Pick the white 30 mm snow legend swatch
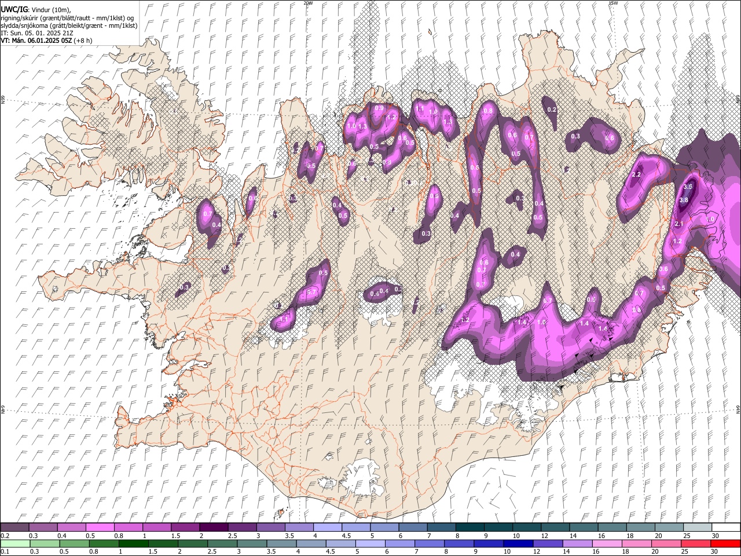741x556 pixels. [725, 527]
